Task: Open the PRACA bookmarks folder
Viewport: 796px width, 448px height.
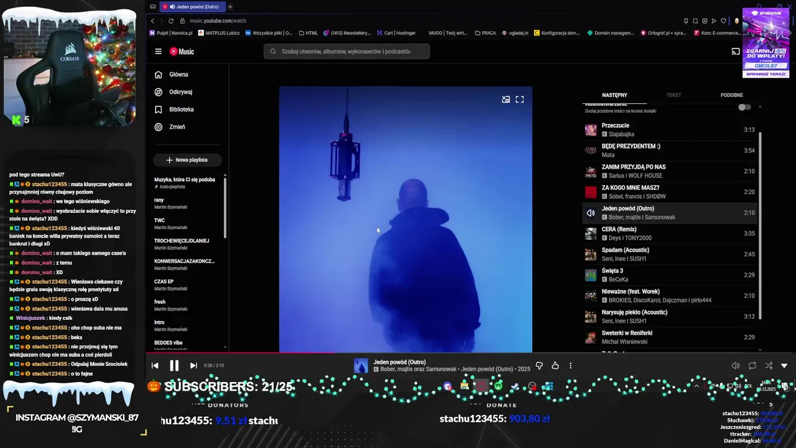Action: pos(486,33)
